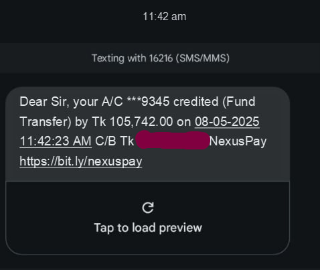
Task: Click the account number ***9345 text
Action: click(148, 102)
